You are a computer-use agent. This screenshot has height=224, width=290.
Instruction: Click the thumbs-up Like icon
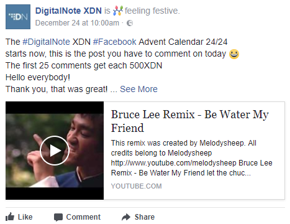(x=10, y=217)
